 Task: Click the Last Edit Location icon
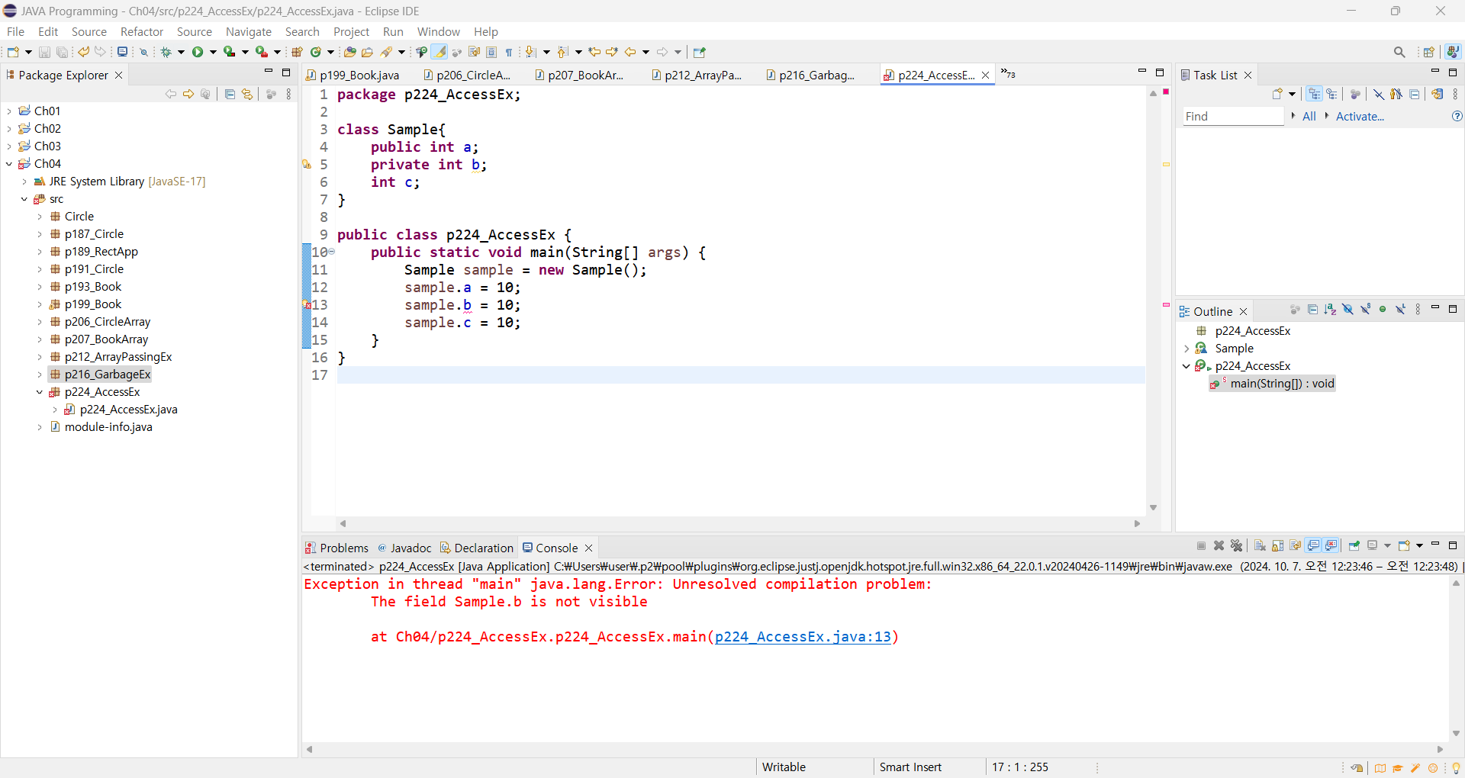coord(594,52)
